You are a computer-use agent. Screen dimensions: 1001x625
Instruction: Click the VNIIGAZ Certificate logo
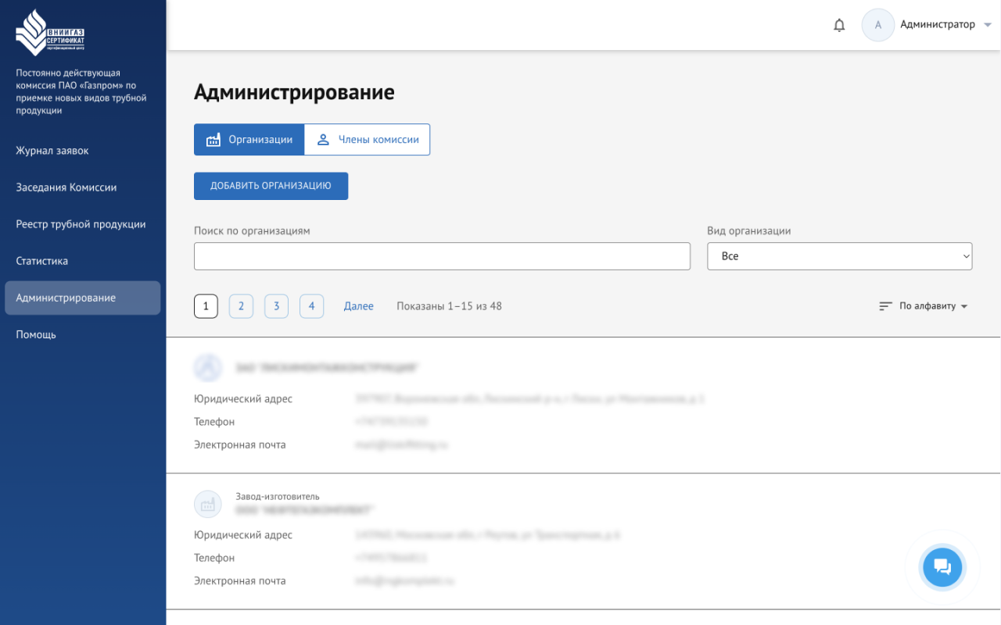[50, 33]
